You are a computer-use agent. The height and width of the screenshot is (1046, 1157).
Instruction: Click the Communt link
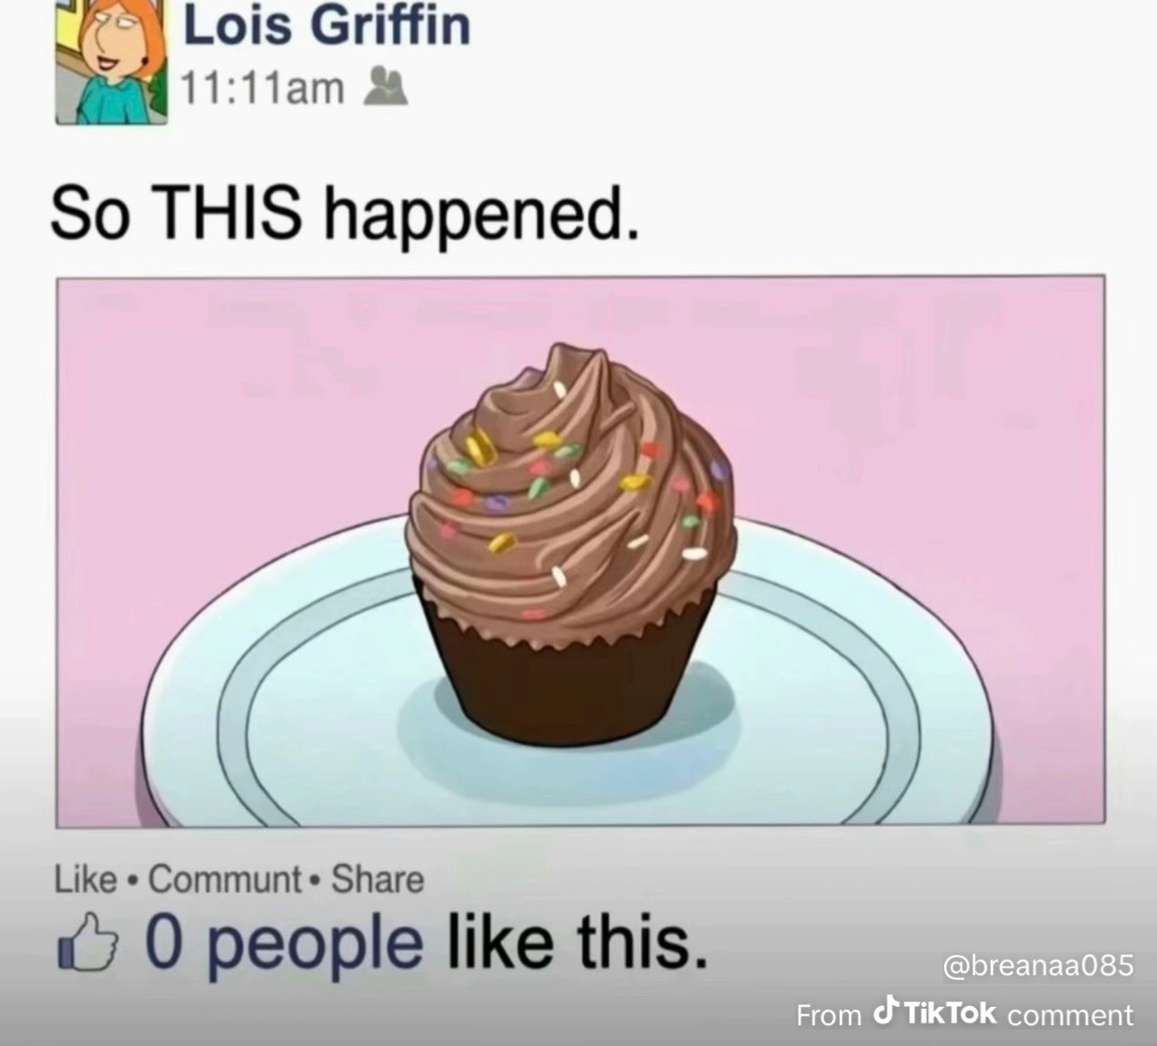tap(224, 880)
